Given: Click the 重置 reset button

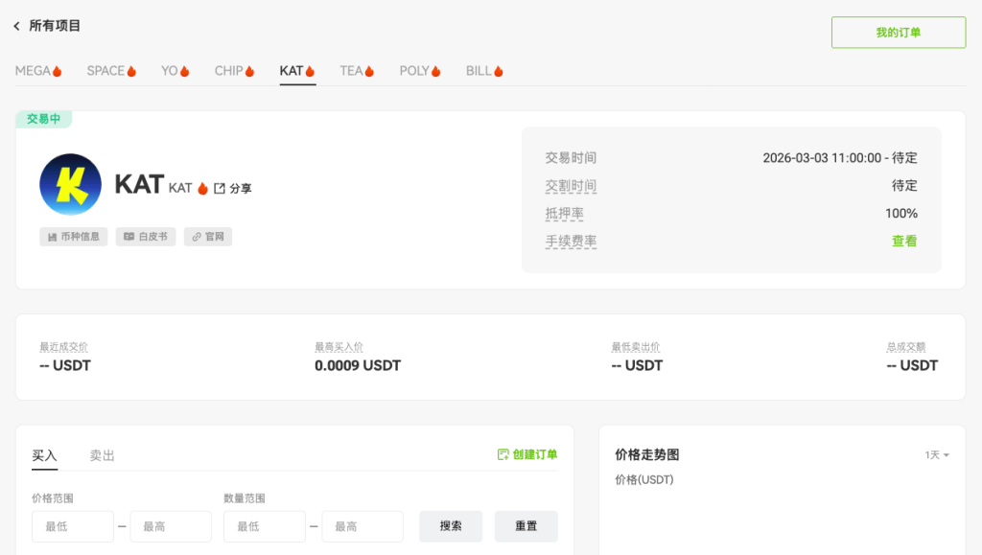Looking at the screenshot, I should [x=526, y=525].
